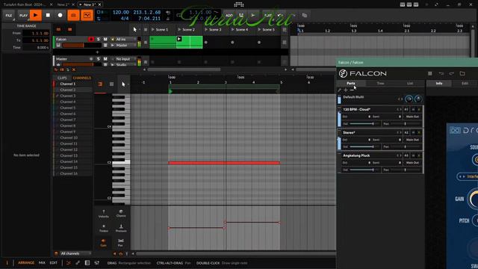478x269 pixels.
Task: Select Channel 10 in the channel list
Action: 73,137
